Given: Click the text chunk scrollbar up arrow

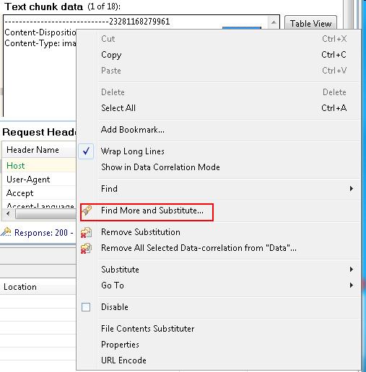Looking at the screenshot, I should tap(274, 22).
